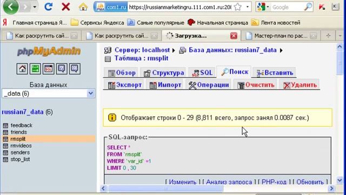Image resolution: width=346 pixels, height=195 pixels.
Task: Click browse icon beside rmvideos table
Action: click(x=5, y=146)
